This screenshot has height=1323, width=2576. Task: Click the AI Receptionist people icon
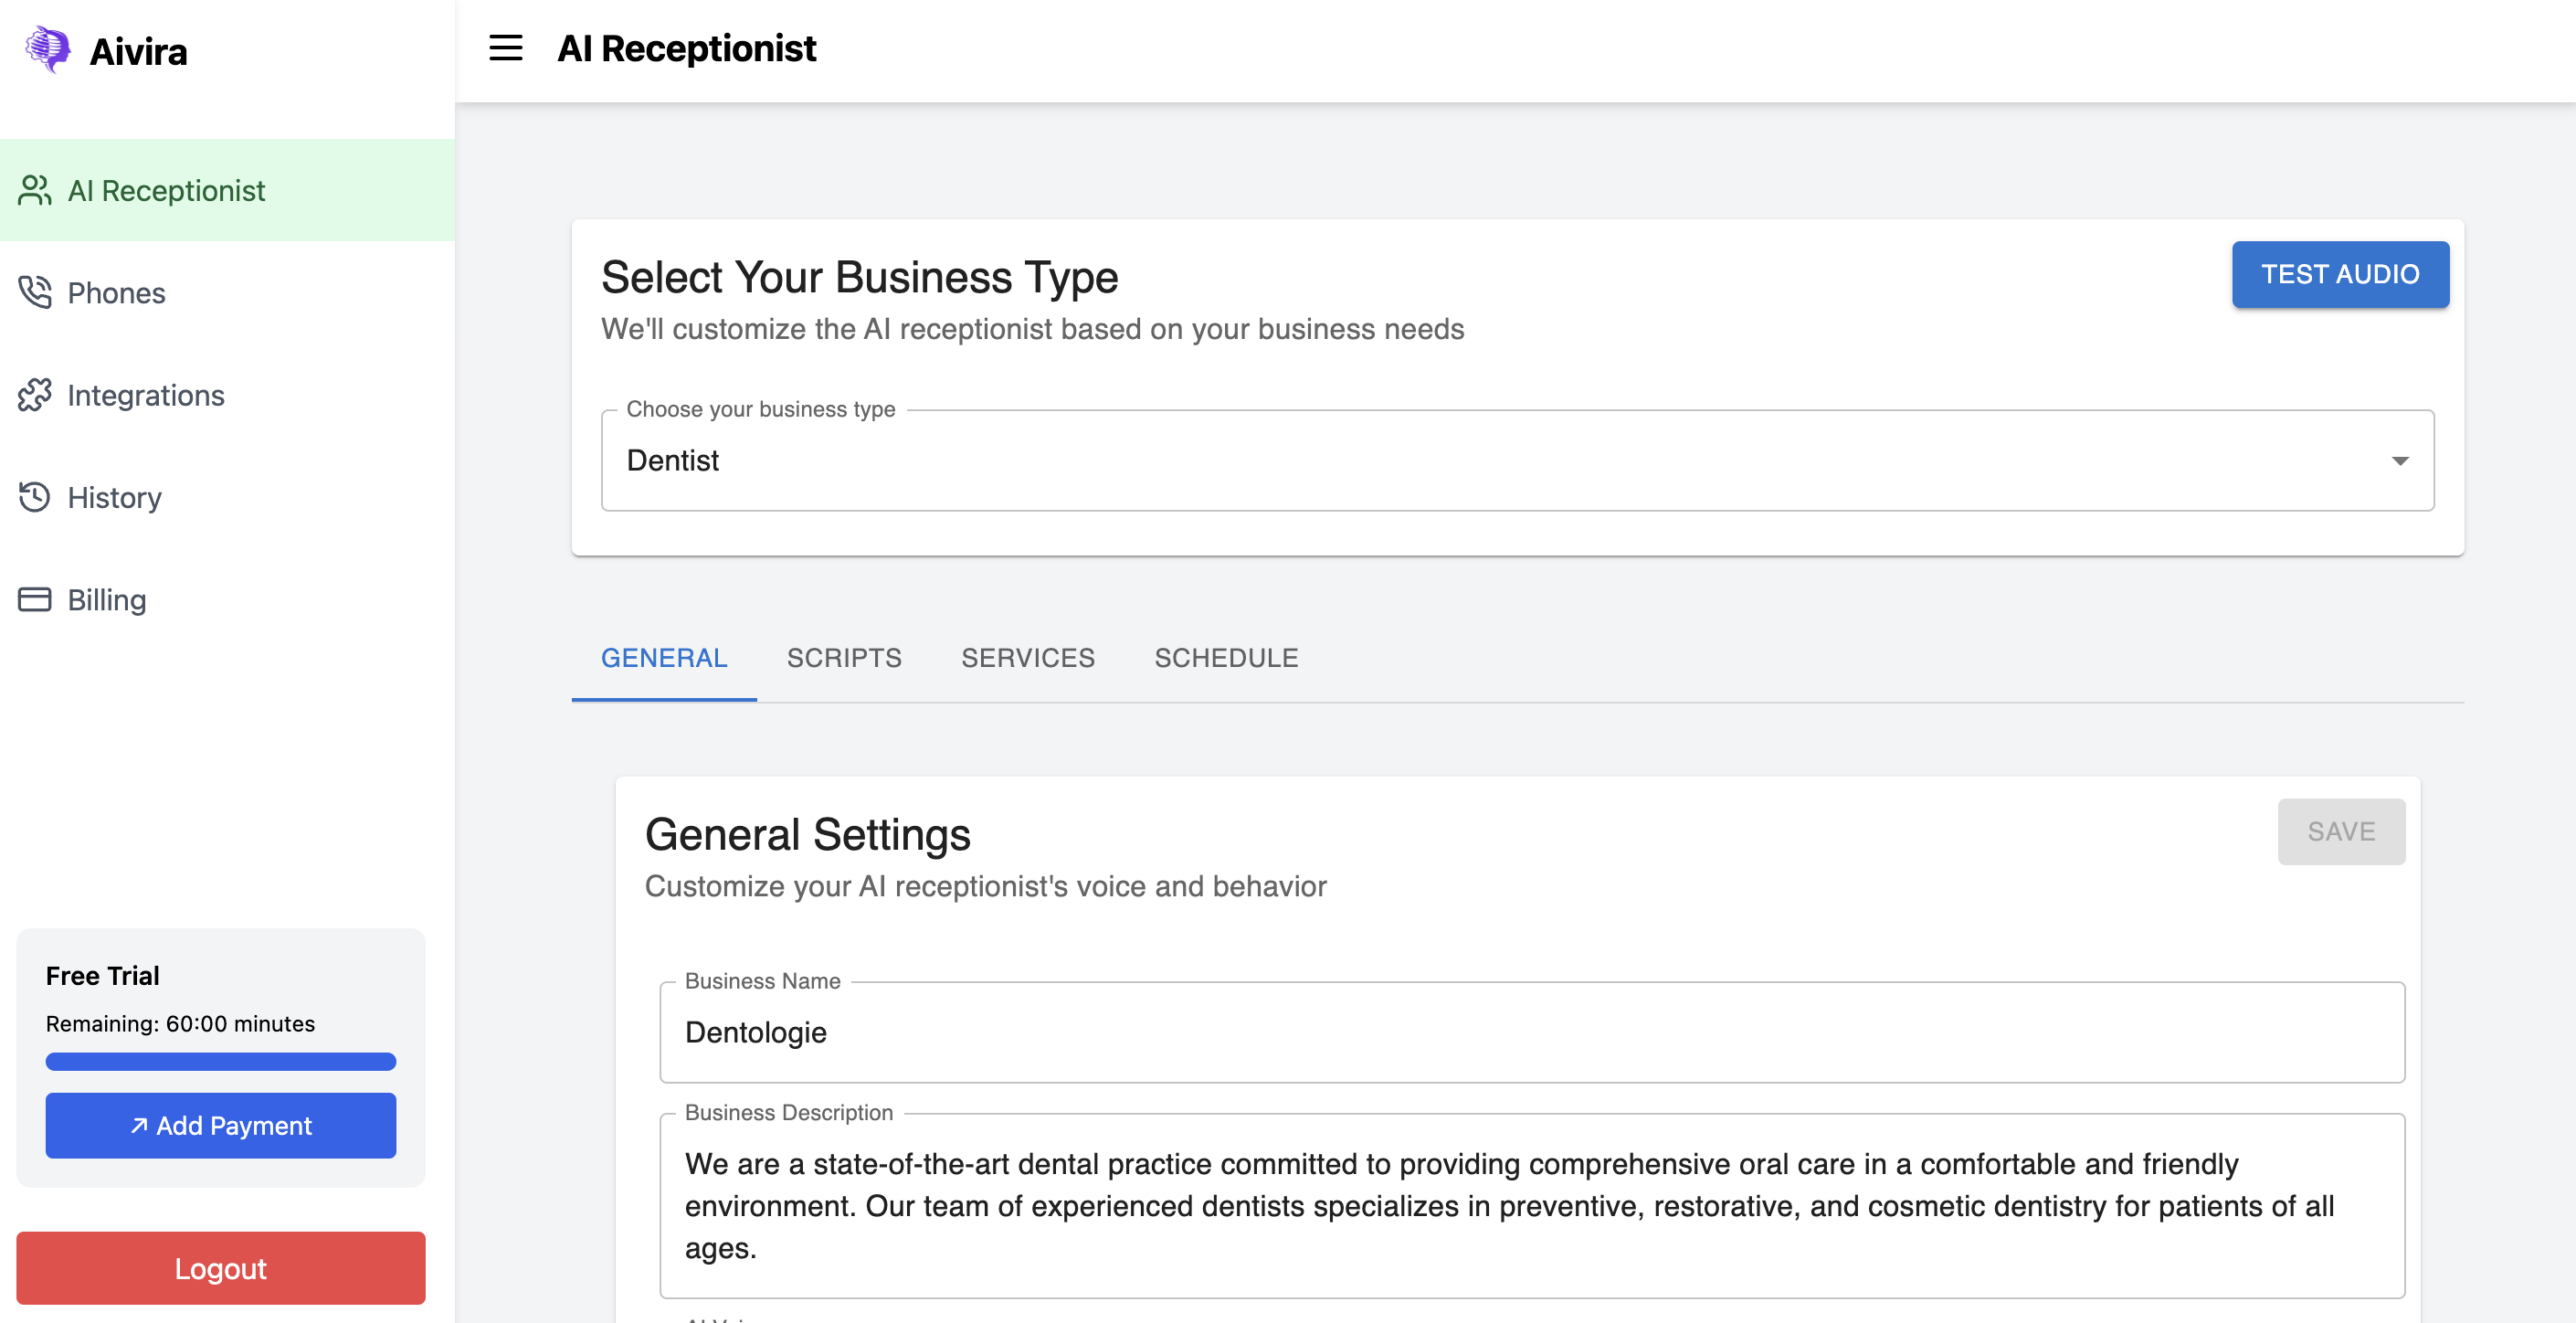point(35,190)
